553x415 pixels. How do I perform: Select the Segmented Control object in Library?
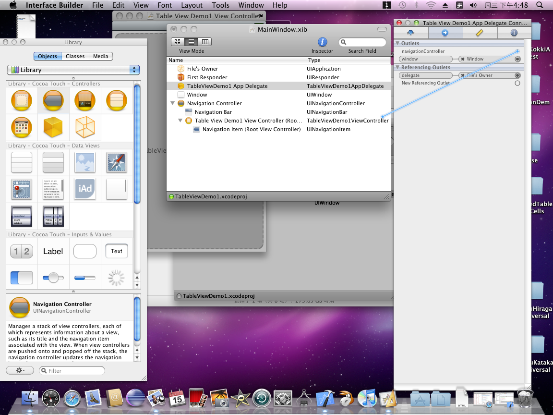pos(22,251)
